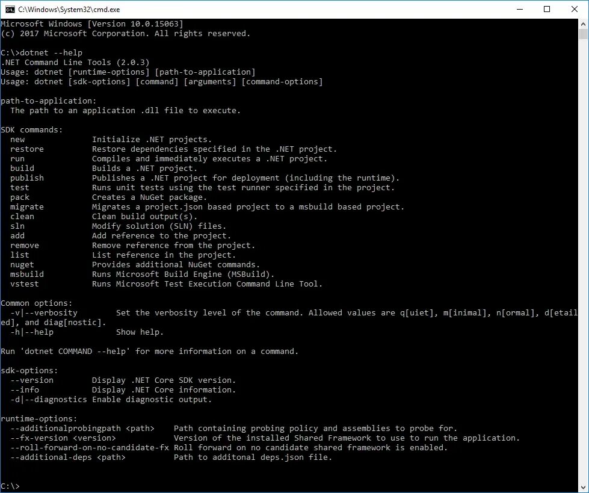Click 'Modify solution (SLN) files.' description

click(x=159, y=226)
